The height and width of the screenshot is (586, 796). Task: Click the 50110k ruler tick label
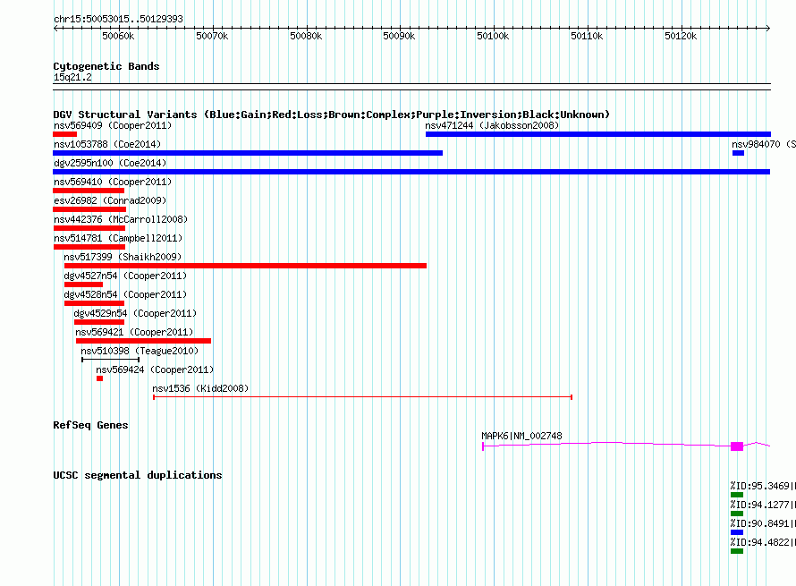pos(587,36)
